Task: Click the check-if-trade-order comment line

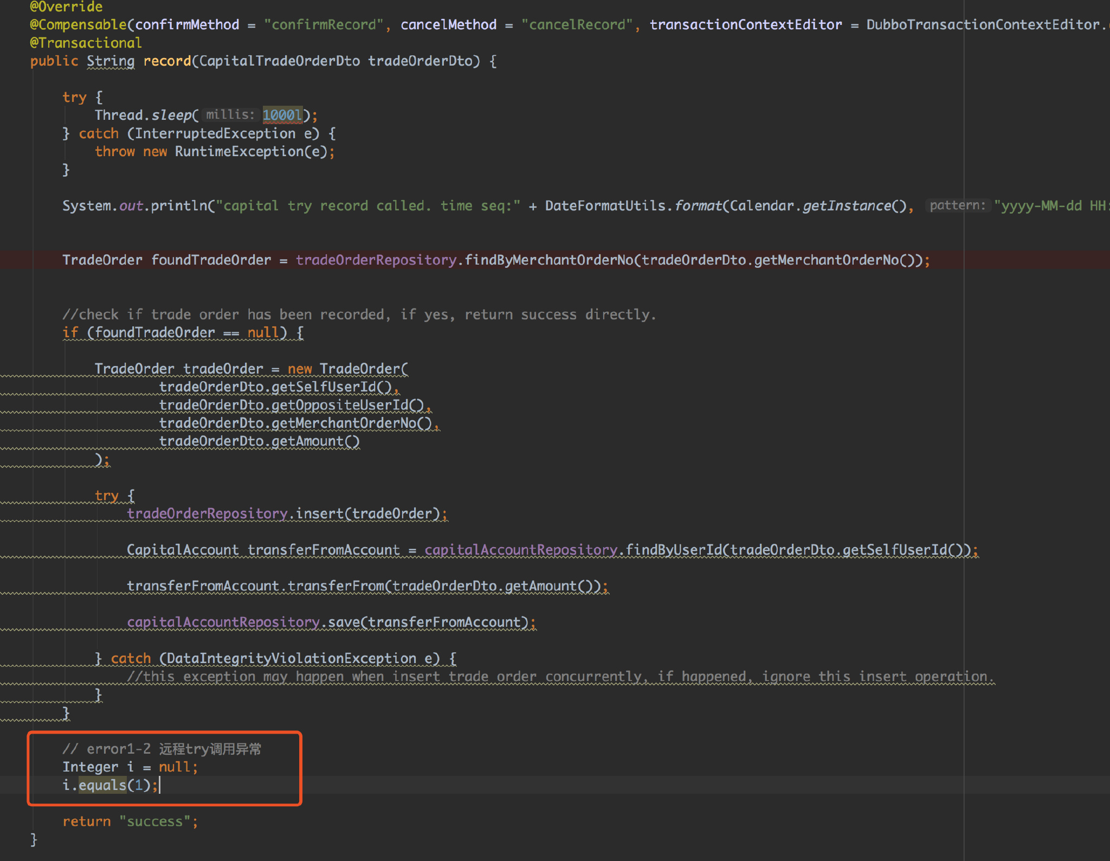Action: pyautogui.click(x=359, y=314)
